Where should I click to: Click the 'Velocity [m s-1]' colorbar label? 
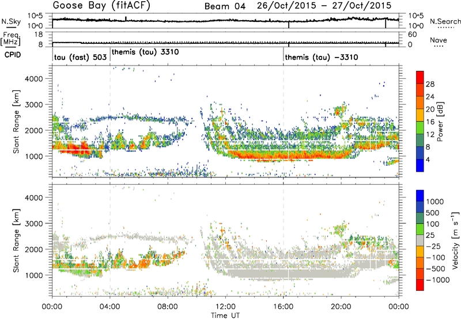click(456, 240)
